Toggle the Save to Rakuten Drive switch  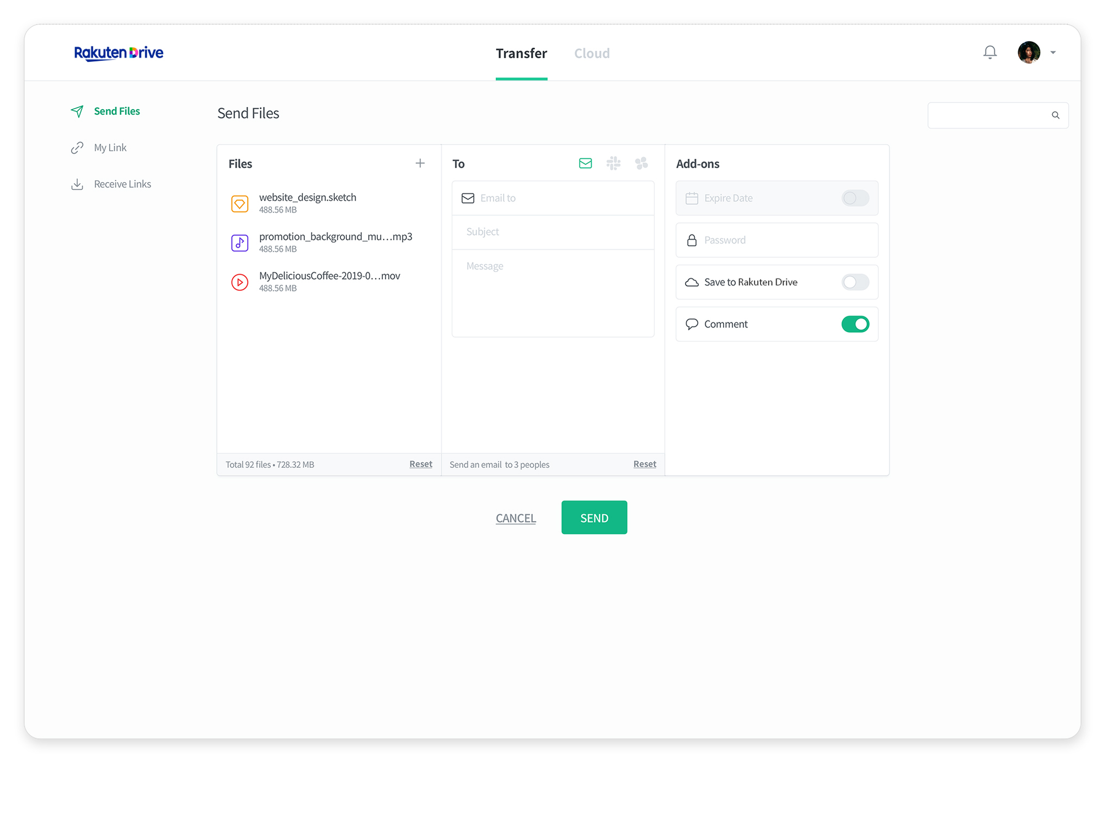(855, 281)
